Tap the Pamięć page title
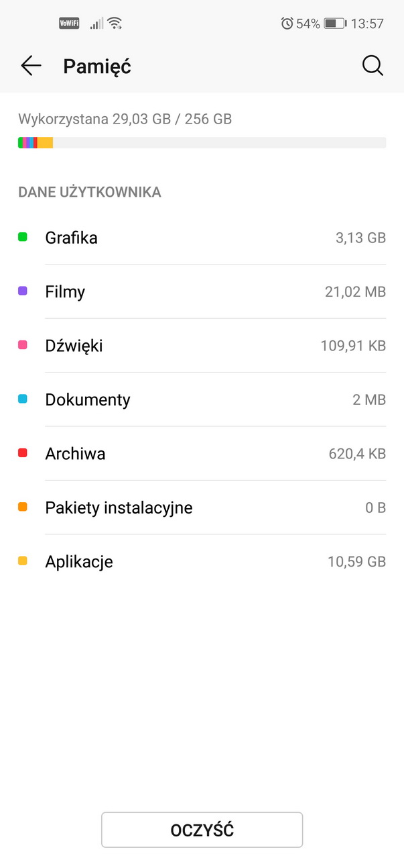404x866 pixels. (97, 66)
